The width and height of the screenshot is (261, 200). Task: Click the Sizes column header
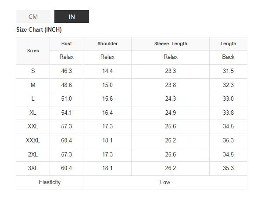coord(33,51)
